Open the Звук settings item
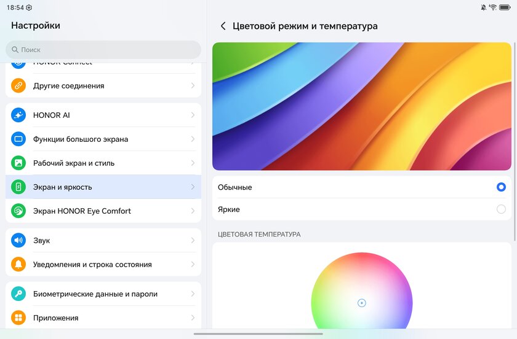This screenshot has height=339, width=517. (103, 240)
